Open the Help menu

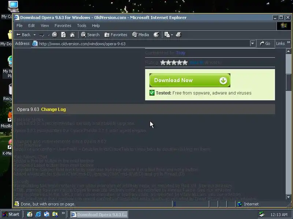[x=96, y=26]
